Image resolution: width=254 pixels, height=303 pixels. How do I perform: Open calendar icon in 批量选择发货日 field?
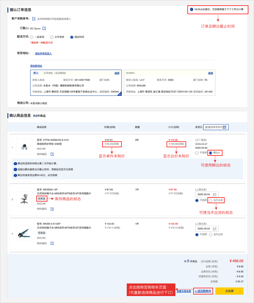[225, 127]
